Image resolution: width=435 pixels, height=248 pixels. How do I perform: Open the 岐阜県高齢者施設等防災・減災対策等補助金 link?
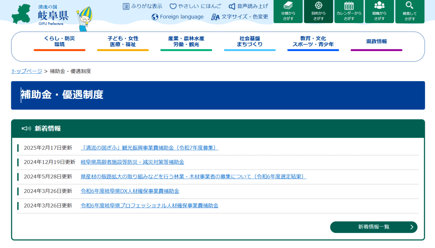click(132, 162)
